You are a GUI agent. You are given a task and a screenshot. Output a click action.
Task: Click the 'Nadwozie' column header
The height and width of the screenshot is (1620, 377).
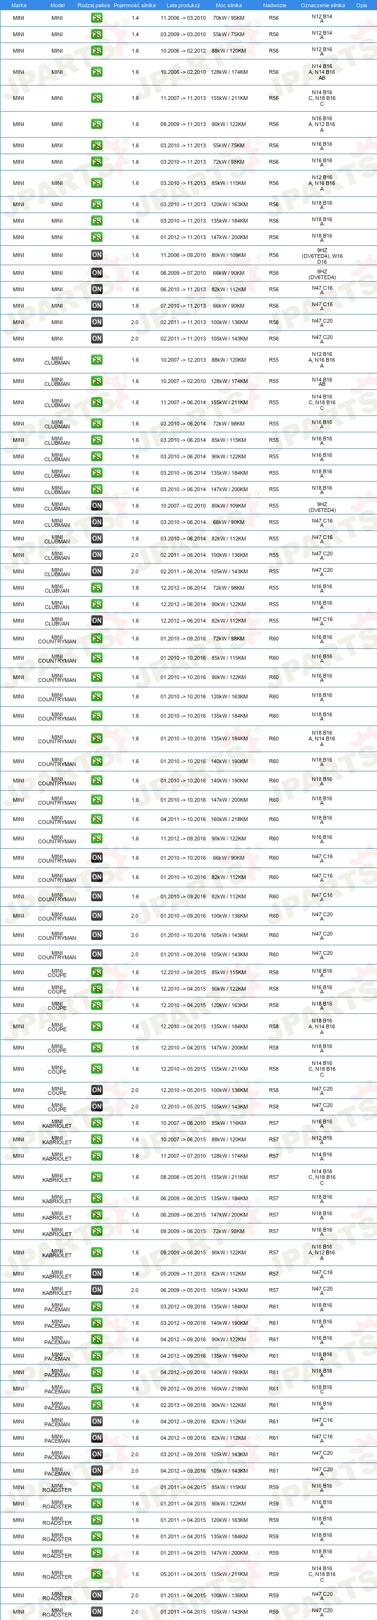[x=274, y=5]
